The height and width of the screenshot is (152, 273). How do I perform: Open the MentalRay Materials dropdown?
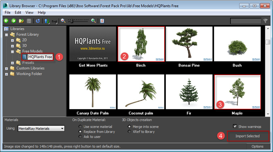click(x=41, y=128)
